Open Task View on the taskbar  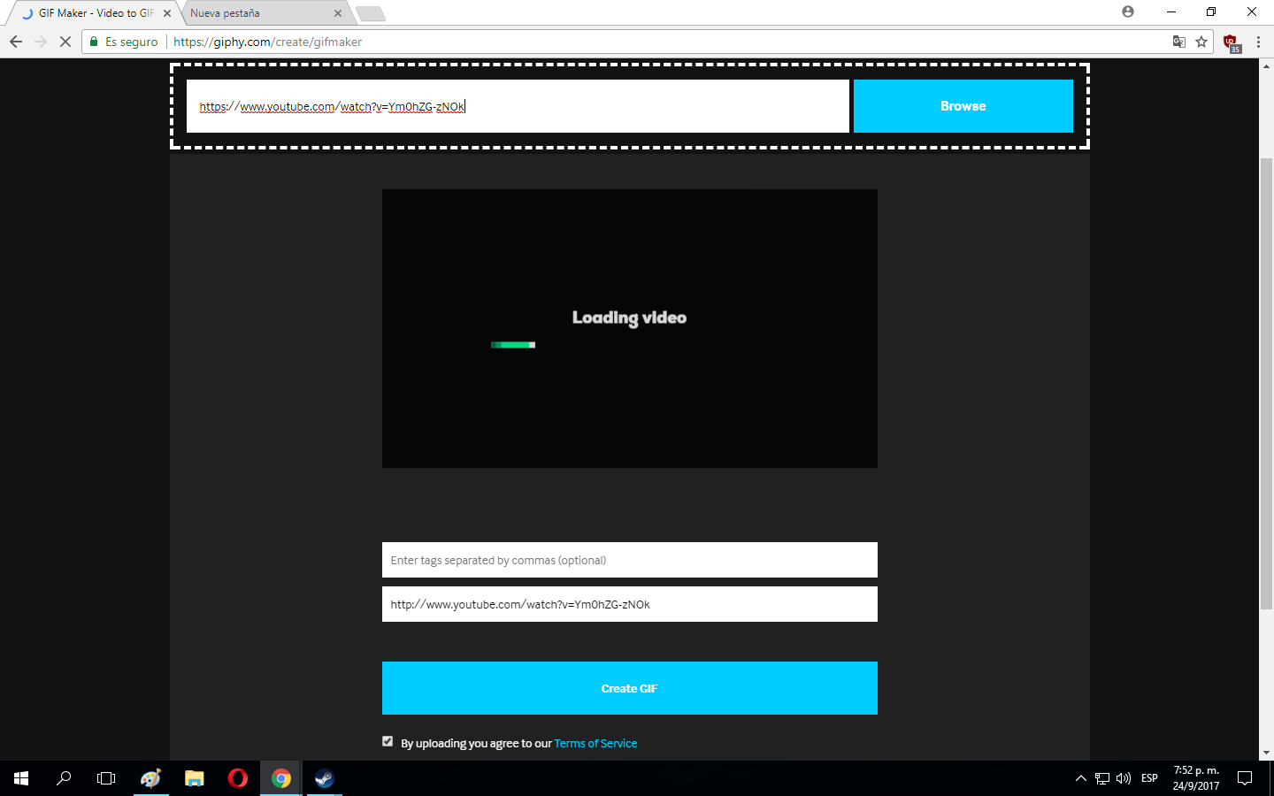pos(106,778)
